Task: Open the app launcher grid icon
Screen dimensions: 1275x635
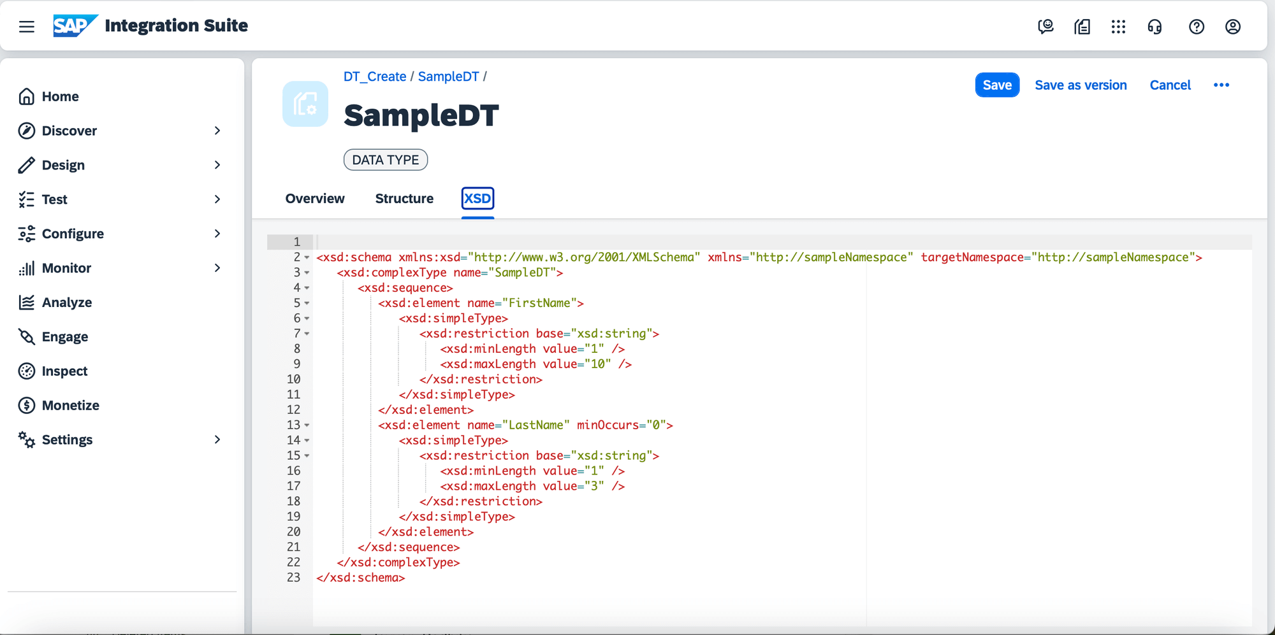Action: (1118, 27)
